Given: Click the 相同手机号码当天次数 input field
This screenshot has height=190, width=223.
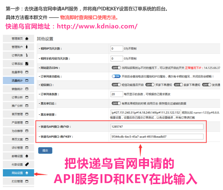Looking at the screenshot, I should click(x=117, y=58).
